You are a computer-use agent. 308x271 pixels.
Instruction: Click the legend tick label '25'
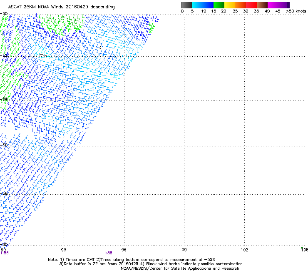click(x=235, y=11)
